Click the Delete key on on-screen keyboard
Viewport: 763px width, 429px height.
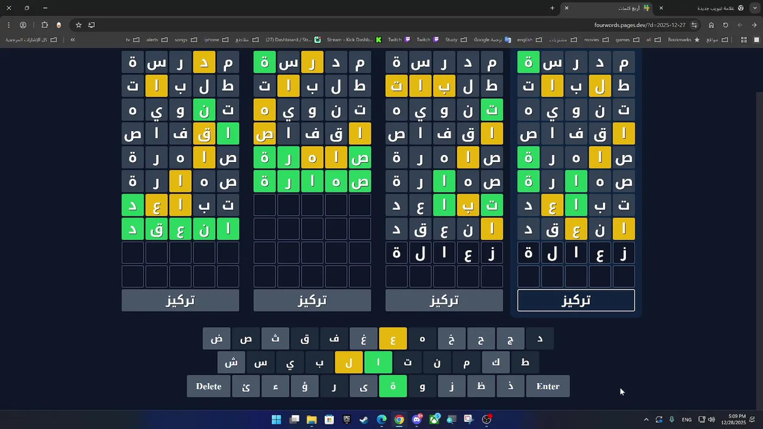pyautogui.click(x=209, y=387)
